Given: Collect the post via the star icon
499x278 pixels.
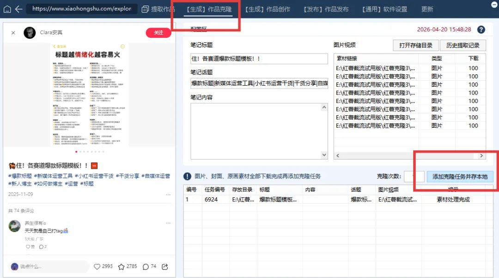Looking at the screenshot, I should click(x=121, y=266).
